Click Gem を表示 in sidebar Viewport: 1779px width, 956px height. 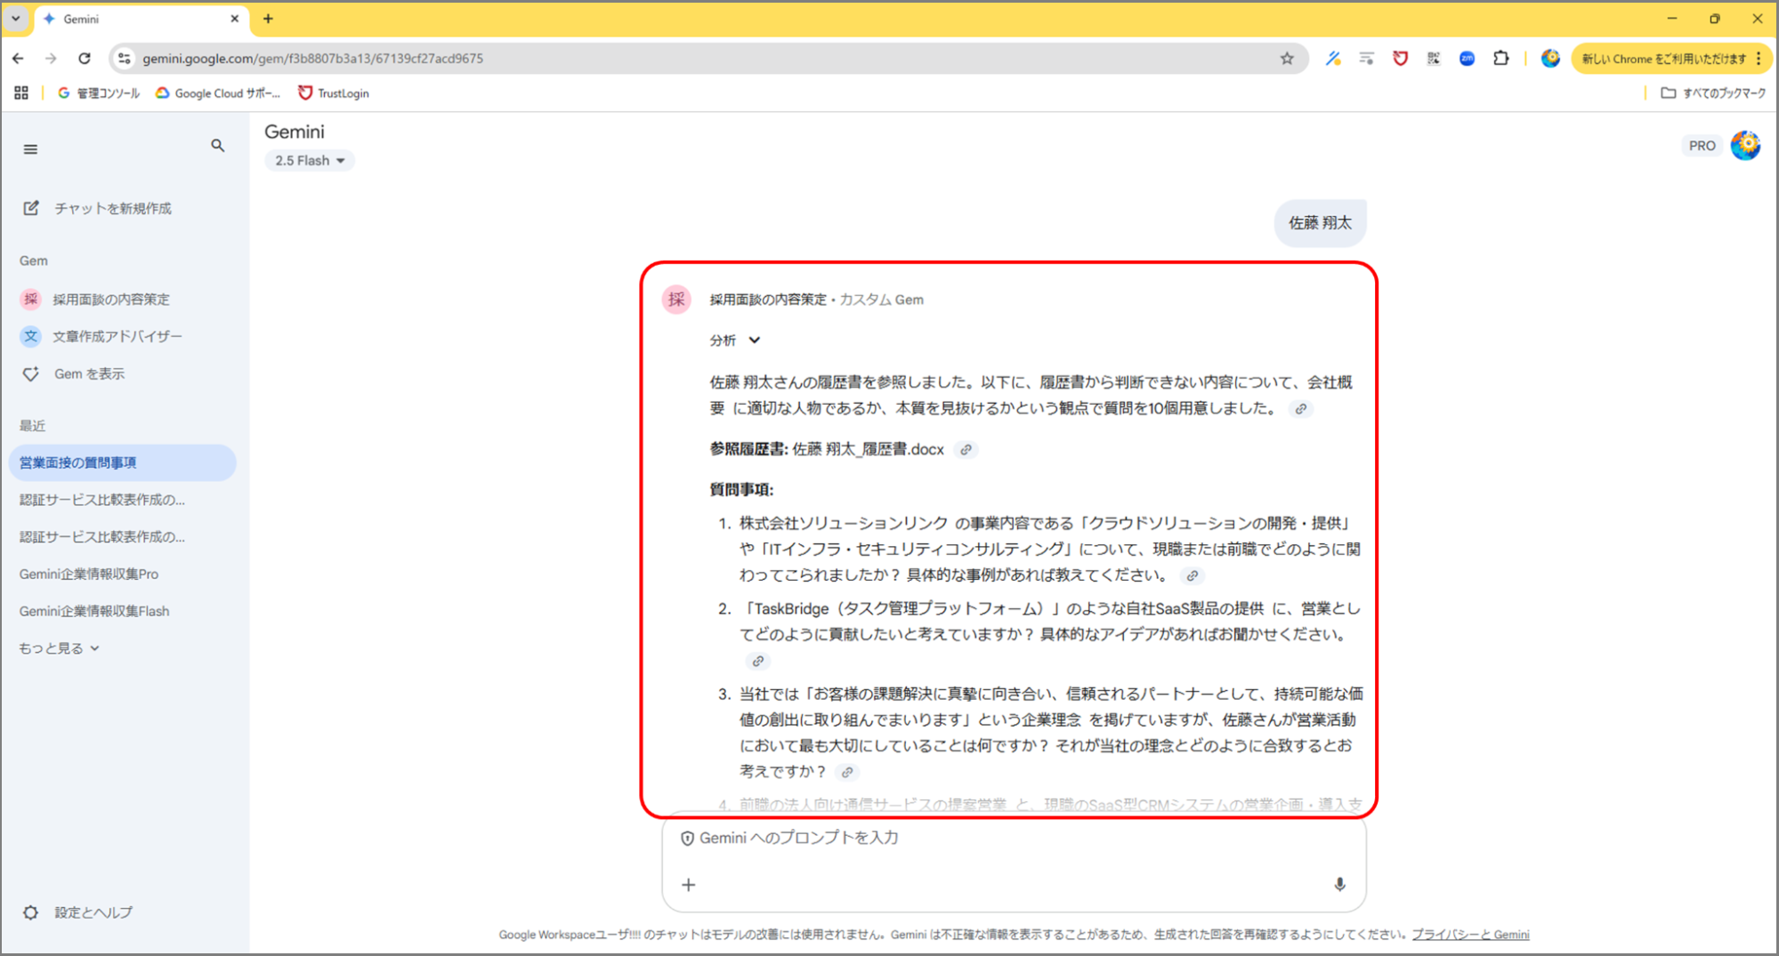point(89,374)
